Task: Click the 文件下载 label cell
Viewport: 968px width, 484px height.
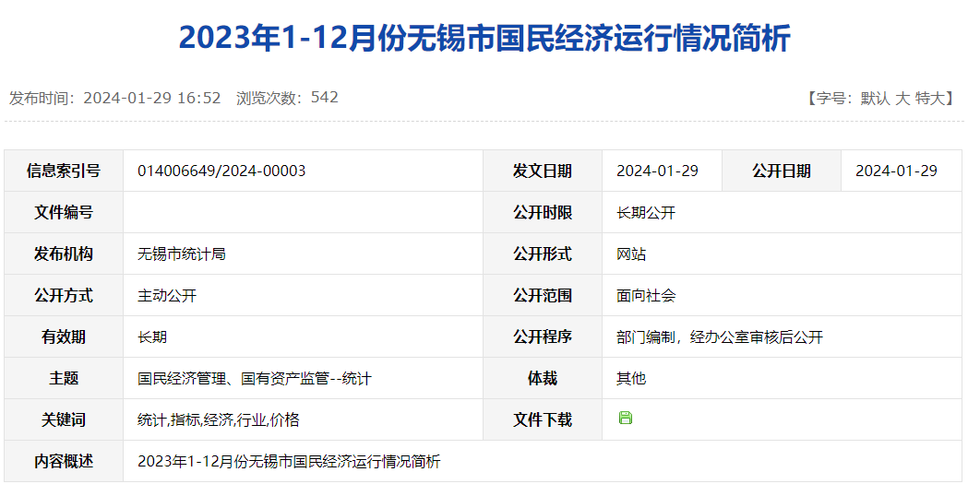Action: pos(543,419)
